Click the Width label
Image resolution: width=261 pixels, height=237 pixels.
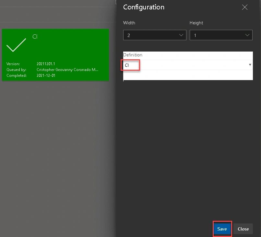pos(129,23)
